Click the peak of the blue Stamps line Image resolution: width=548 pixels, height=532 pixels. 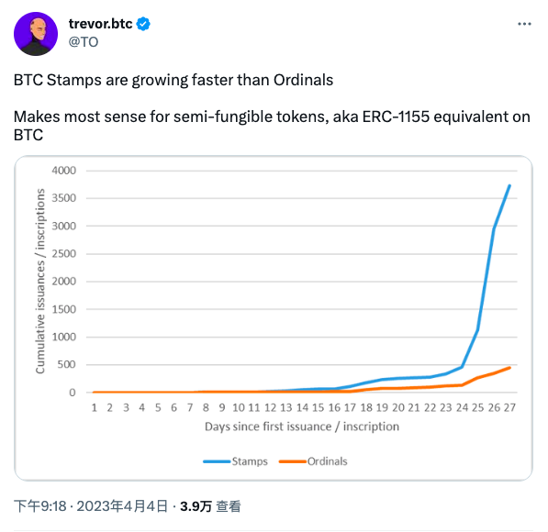tap(509, 185)
